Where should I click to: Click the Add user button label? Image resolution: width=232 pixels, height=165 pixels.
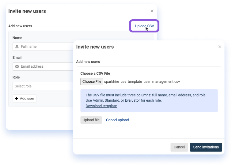(27, 99)
